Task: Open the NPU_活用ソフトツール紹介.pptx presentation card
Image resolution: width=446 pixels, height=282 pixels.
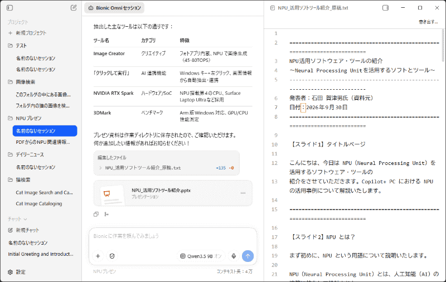Action: pos(173,193)
